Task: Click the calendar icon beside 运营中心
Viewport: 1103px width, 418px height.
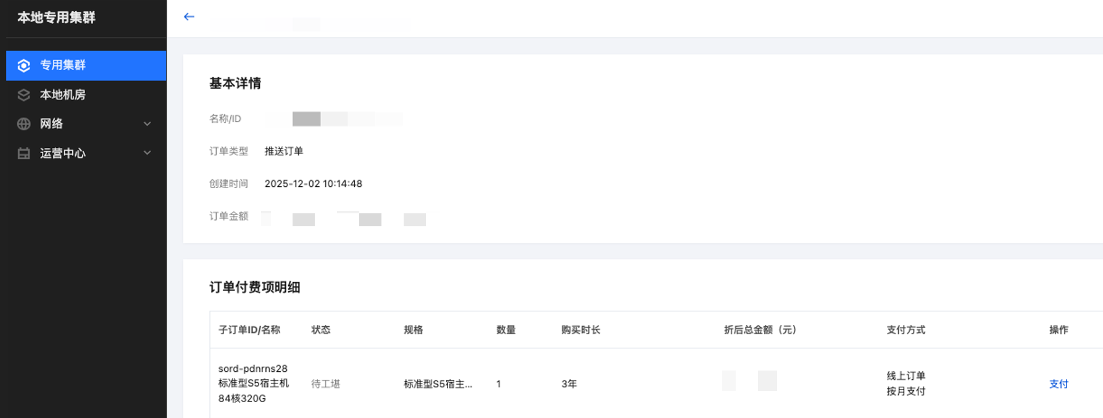Action: [x=24, y=154]
